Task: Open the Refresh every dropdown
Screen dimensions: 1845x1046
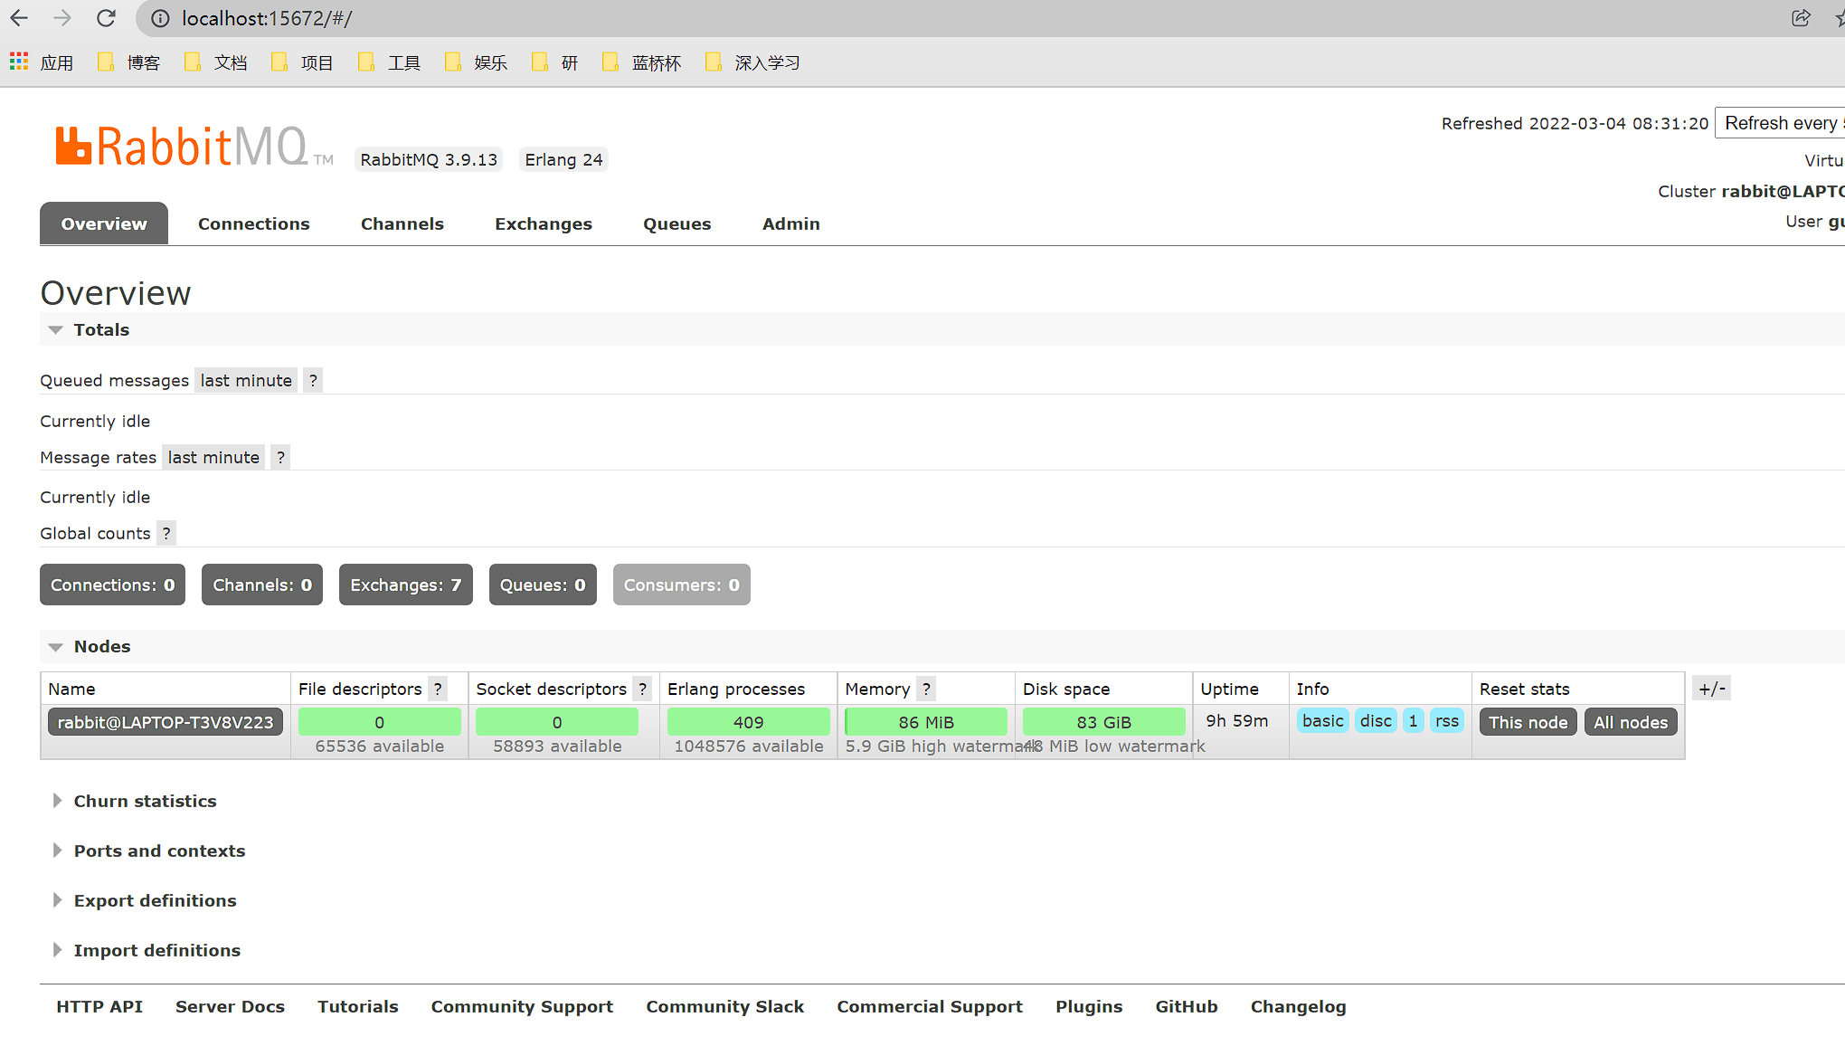Action: 1780,123
